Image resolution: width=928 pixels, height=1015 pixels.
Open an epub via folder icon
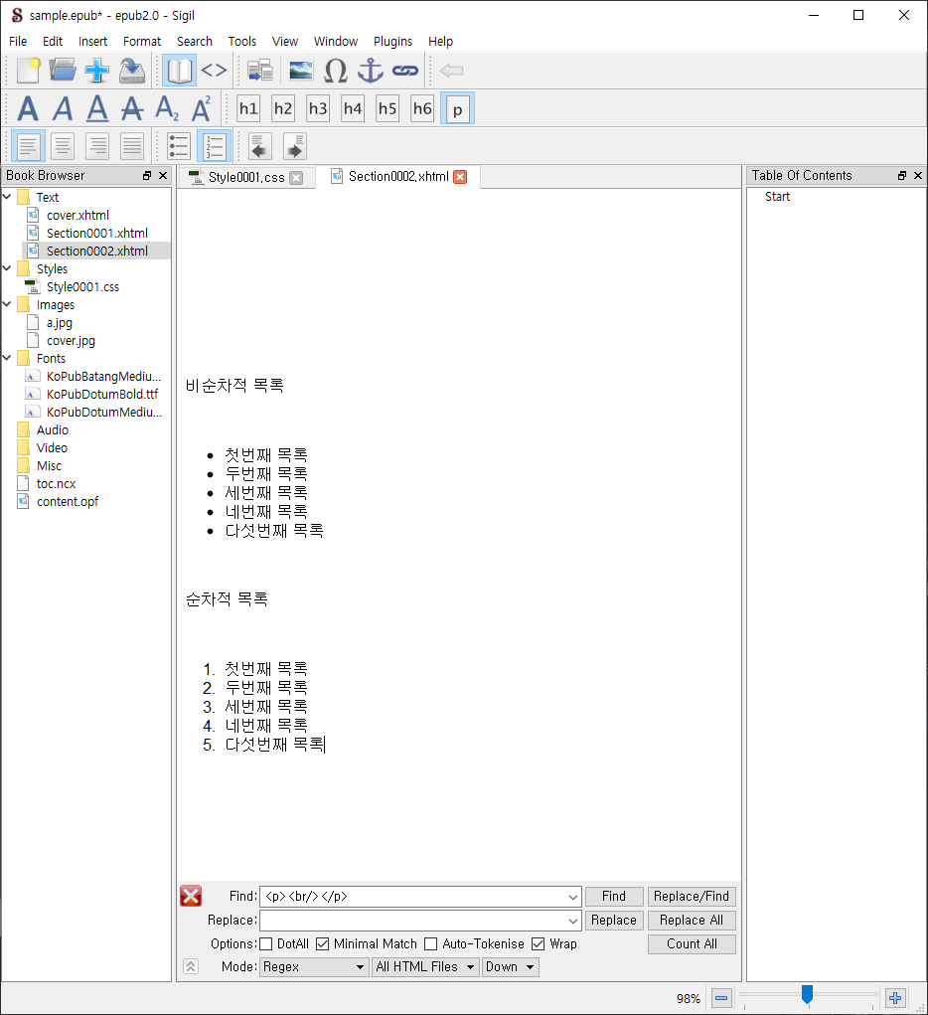(63, 71)
